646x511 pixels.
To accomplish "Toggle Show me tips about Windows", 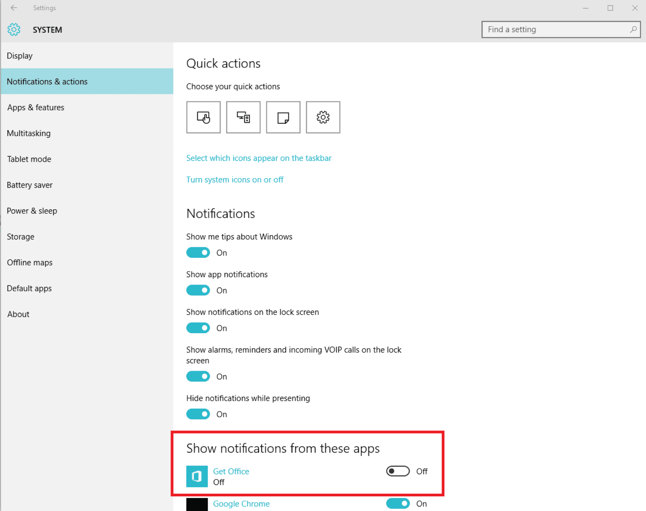I will 198,253.
